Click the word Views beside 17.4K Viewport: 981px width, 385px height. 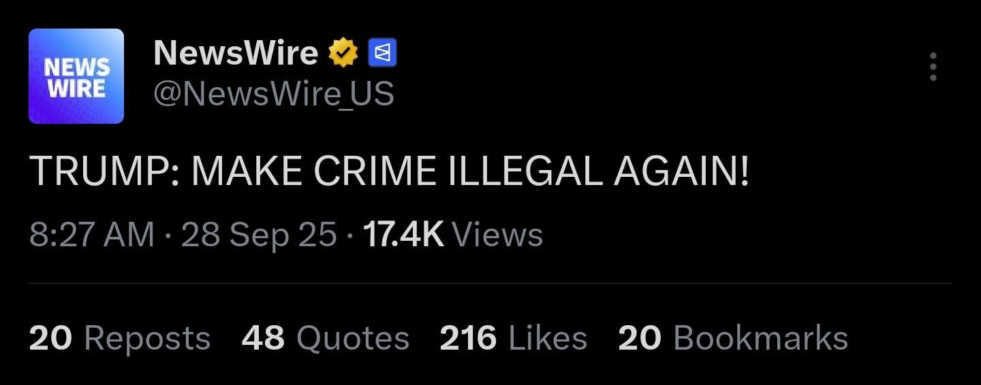[498, 235]
